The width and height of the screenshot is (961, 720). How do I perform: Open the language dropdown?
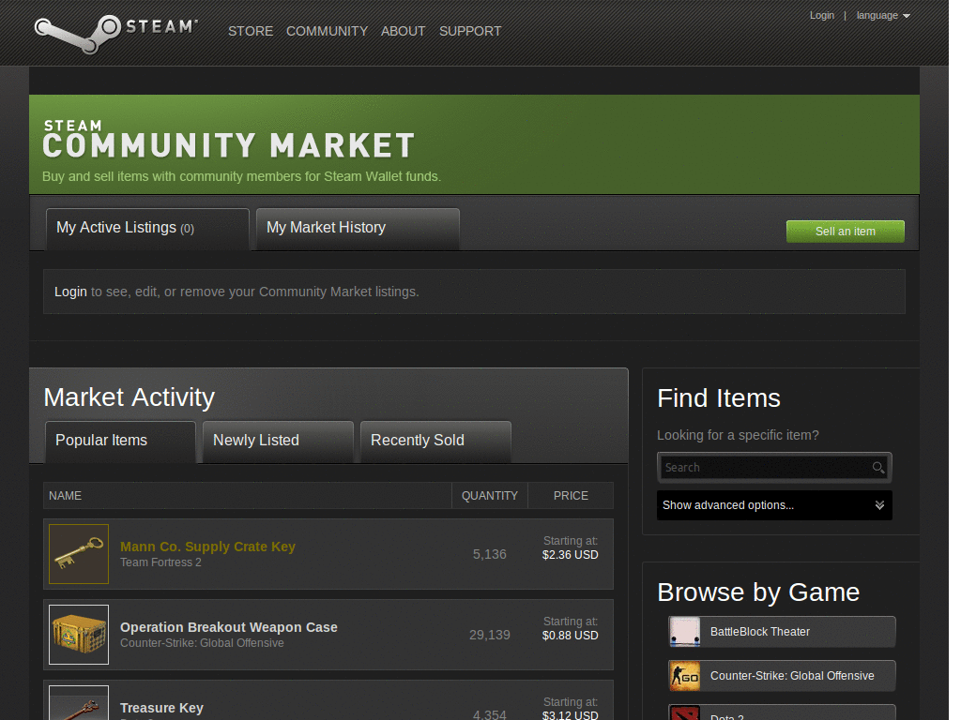(x=882, y=15)
